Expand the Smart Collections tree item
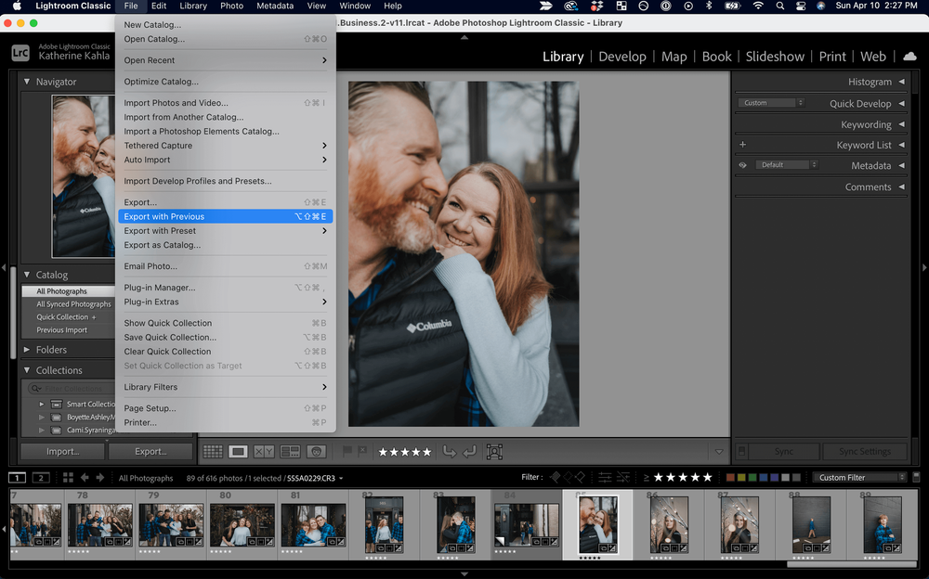The image size is (929, 579). tap(41, 404)
